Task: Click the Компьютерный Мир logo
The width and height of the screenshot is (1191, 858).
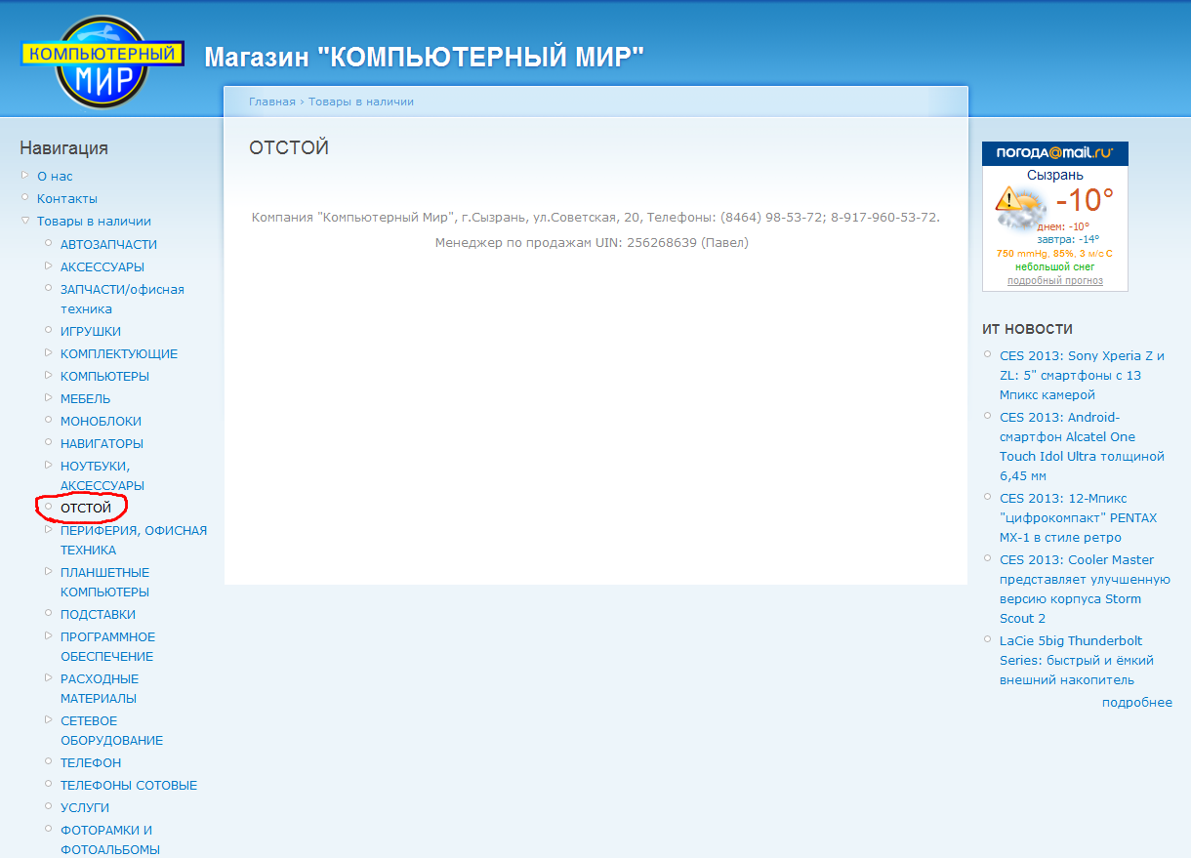Action: click(103, 63)
